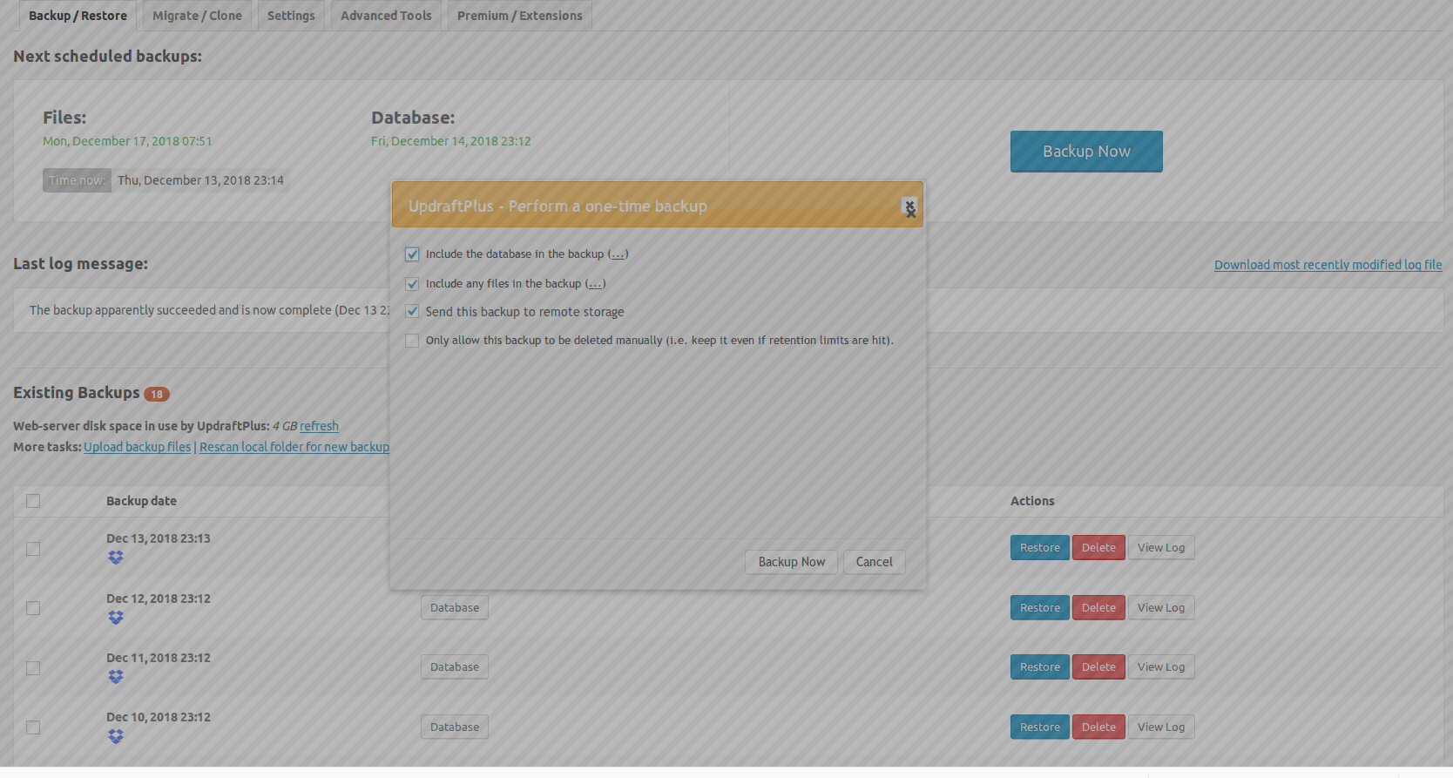Tick the select-all backups header checkbox
Image resolution: width=1453 pixels, height=778 pixels.
[33, 501]
